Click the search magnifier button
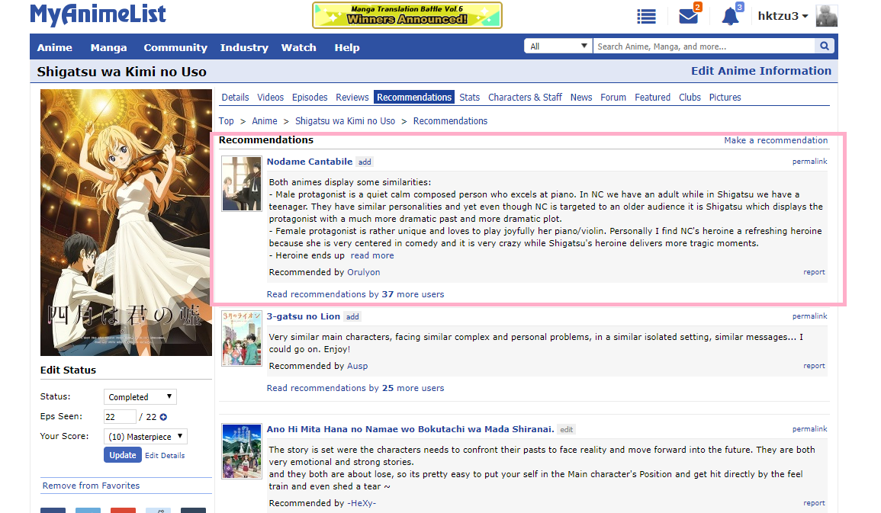This screenshot has height=513, width=881. [x=825, y=46]
